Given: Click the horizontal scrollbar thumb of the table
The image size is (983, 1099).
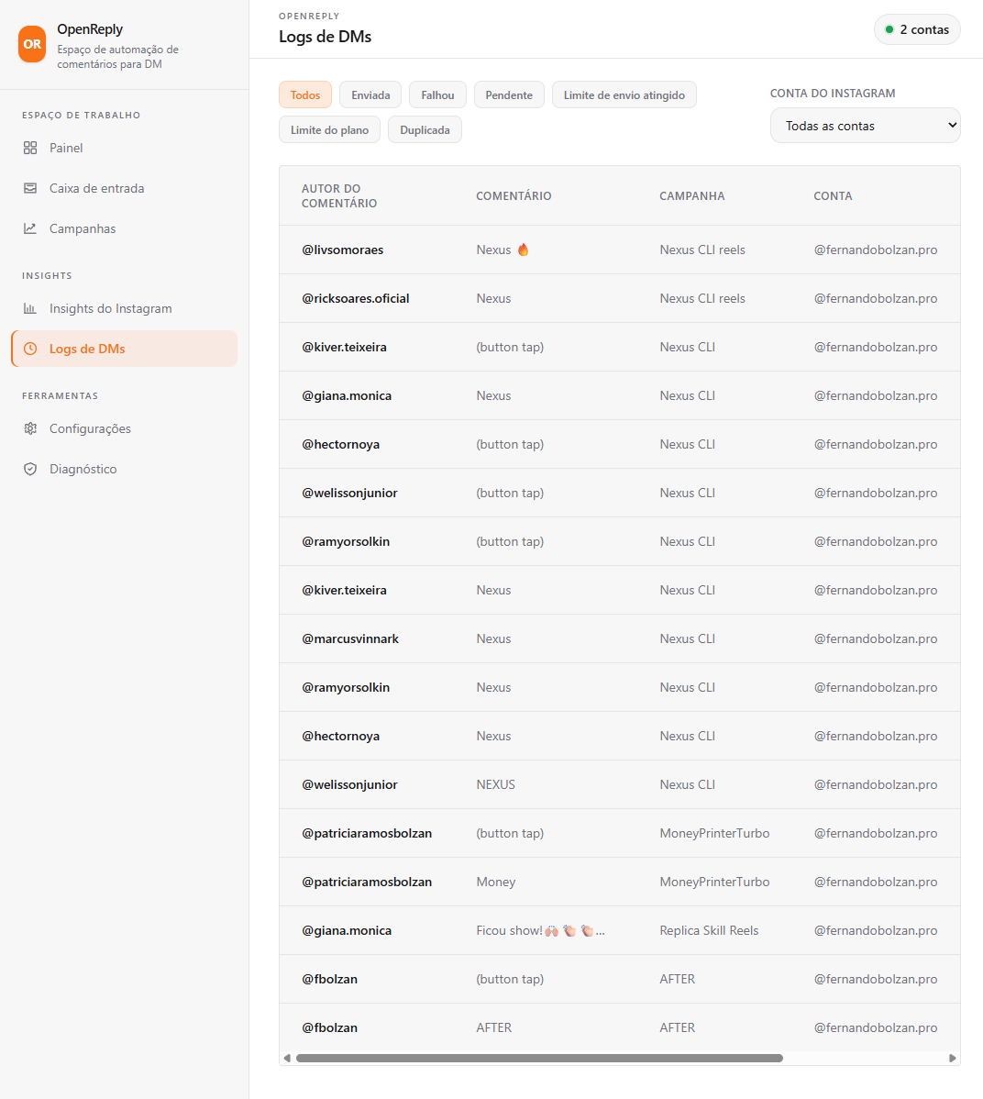Looking at the screenshot, I should tap(539, 1059).
